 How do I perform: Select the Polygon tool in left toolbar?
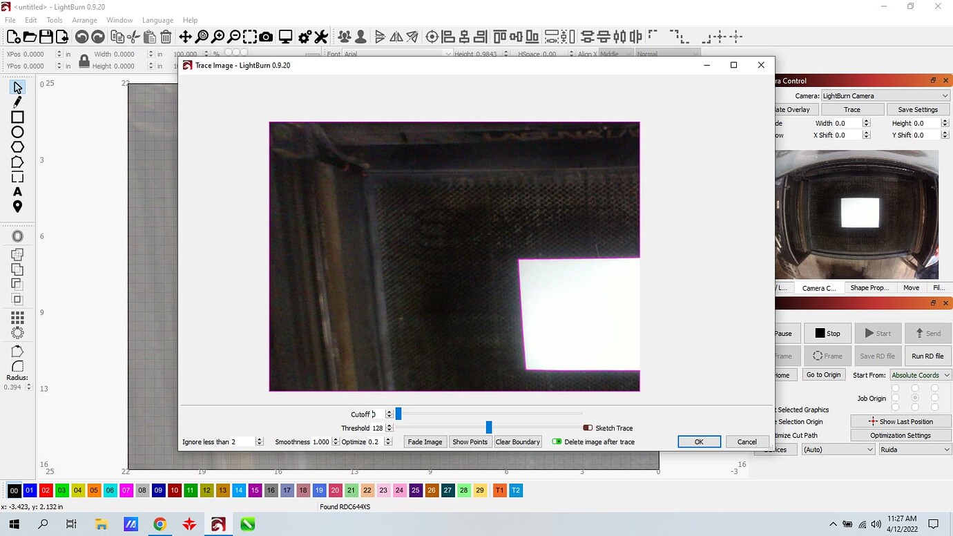17,146
